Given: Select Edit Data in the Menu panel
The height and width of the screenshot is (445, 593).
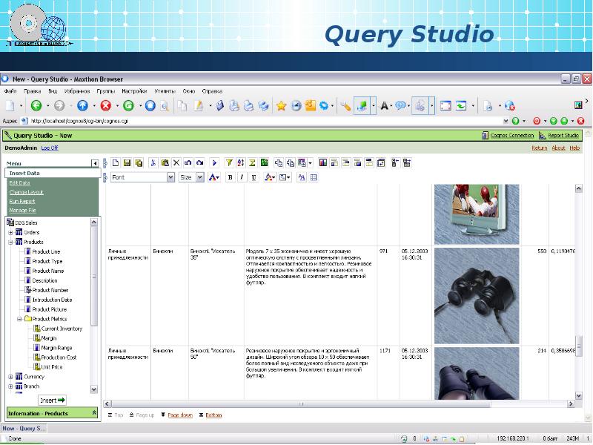Looking at the screenshot, I should (x=20, y=182).
